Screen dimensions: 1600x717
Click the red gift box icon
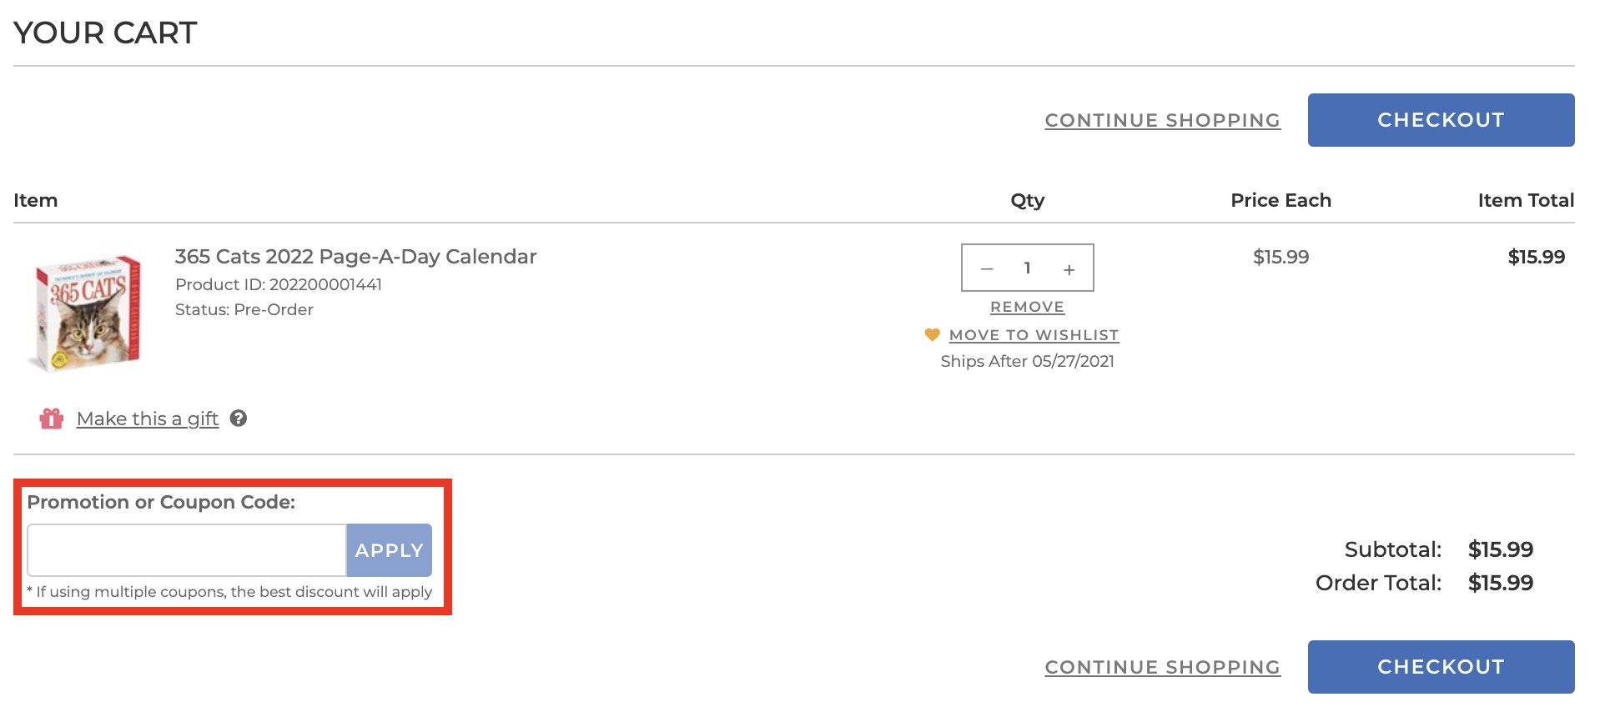52,419
